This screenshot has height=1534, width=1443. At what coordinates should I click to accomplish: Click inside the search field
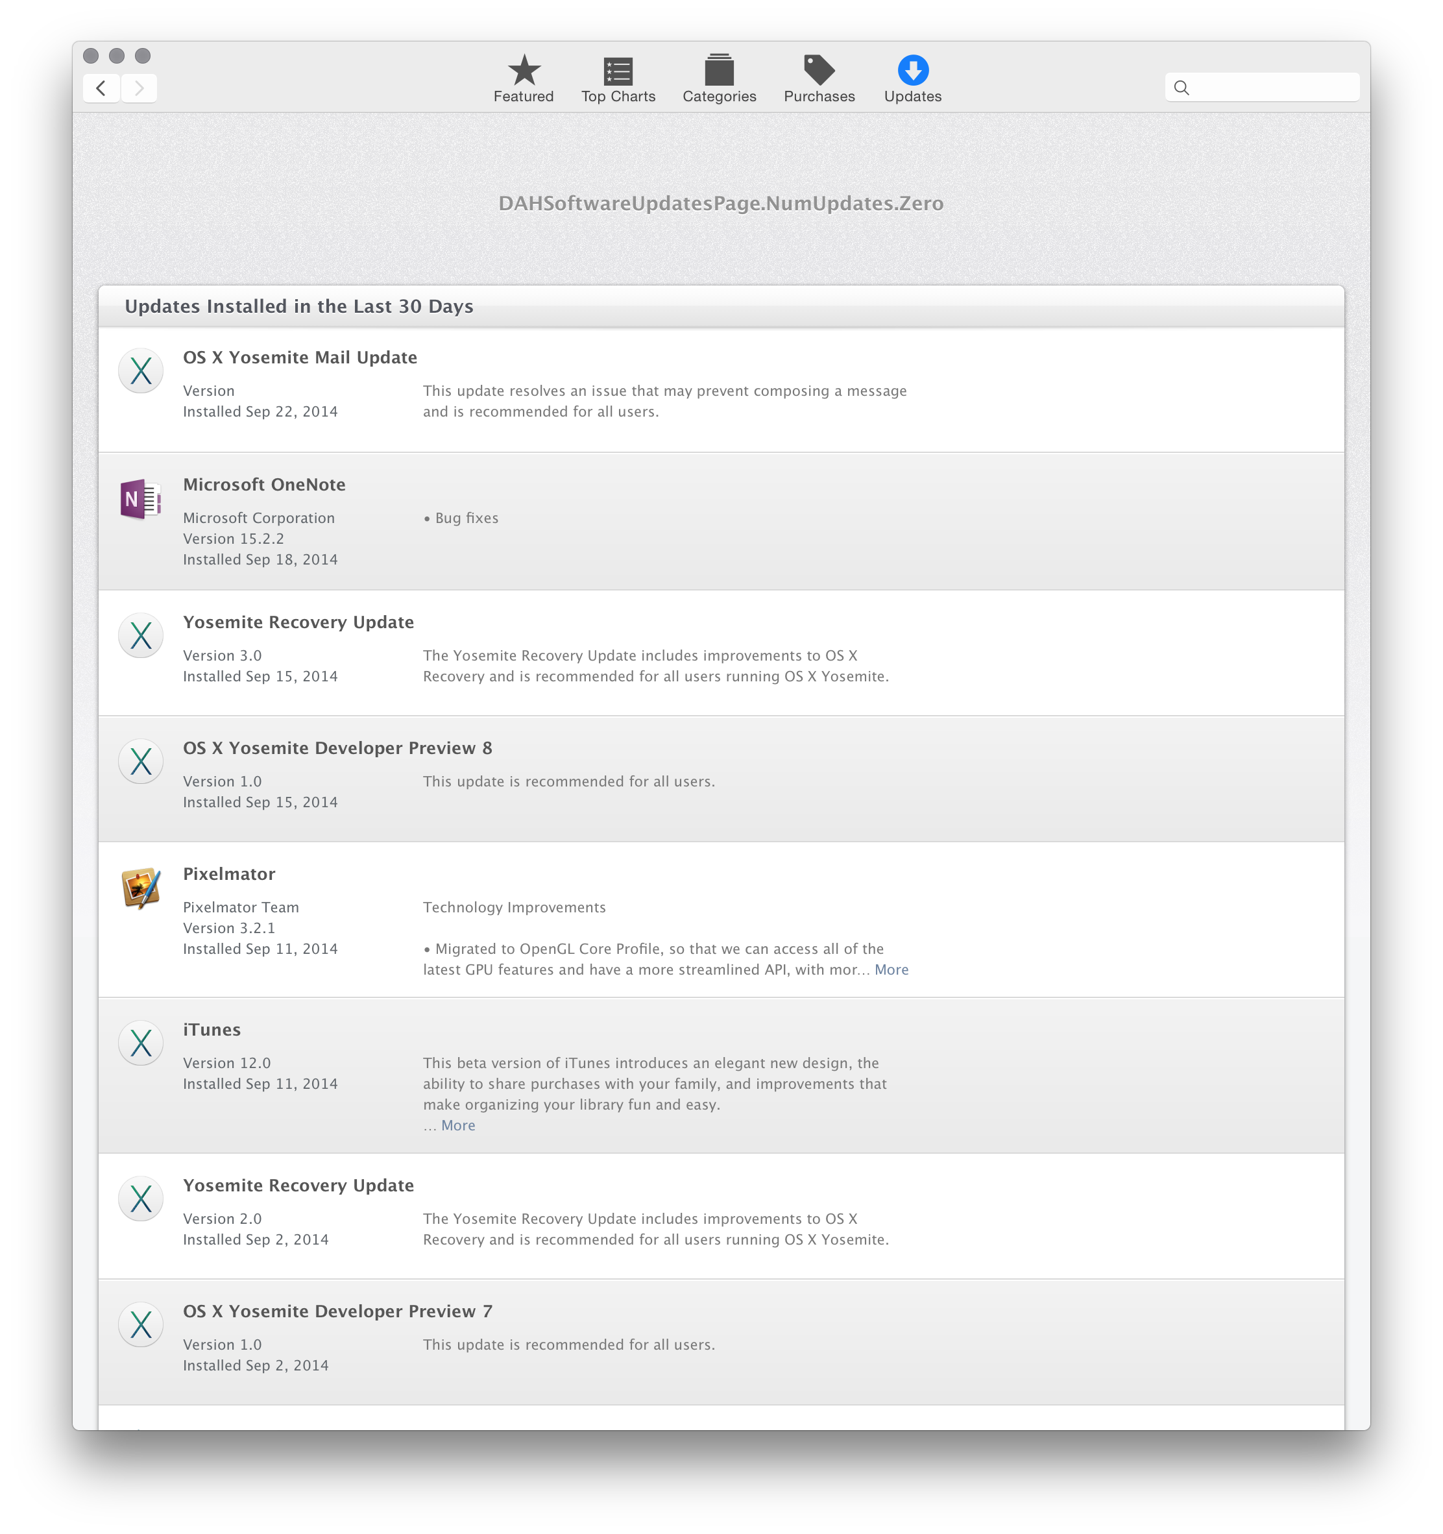1273,88
